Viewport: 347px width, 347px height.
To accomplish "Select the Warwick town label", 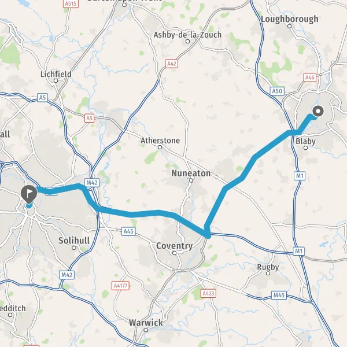I will click(x=146, y=323).
